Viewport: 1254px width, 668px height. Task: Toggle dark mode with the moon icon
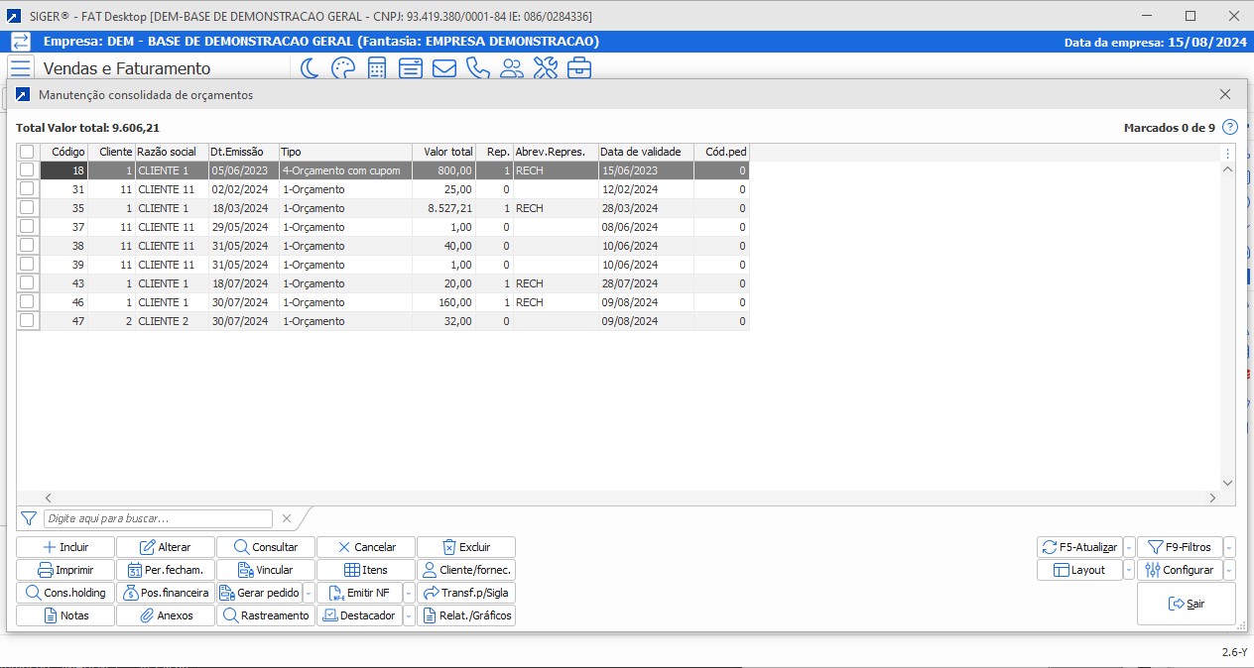tap(310, 68)
